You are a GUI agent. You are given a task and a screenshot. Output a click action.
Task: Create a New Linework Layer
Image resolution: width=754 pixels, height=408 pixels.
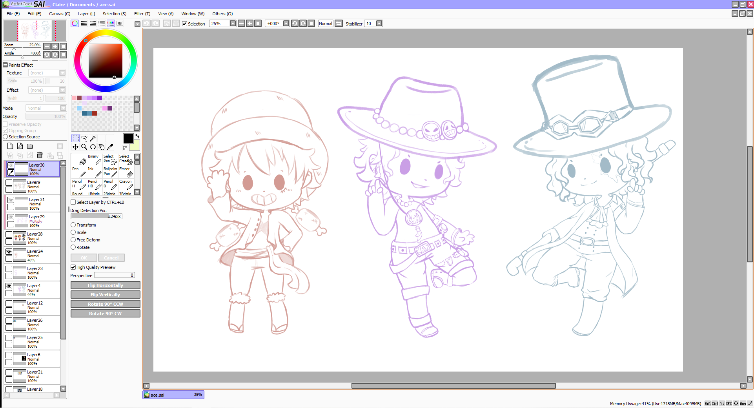tap(20, 146)
